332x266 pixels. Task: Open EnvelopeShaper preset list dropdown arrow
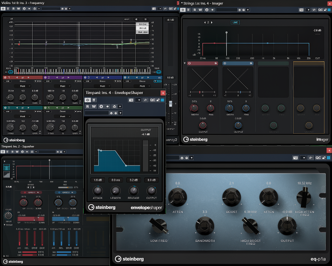[120, 113]
